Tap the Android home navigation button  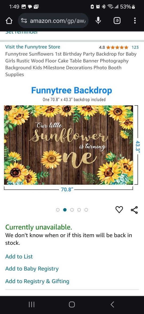[72, 305]
